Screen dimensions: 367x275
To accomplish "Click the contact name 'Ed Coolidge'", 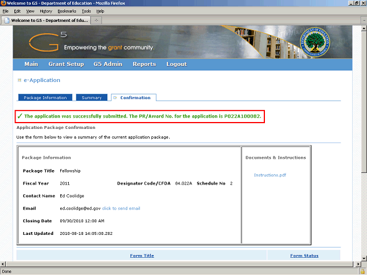I will (x=72, y=196).
